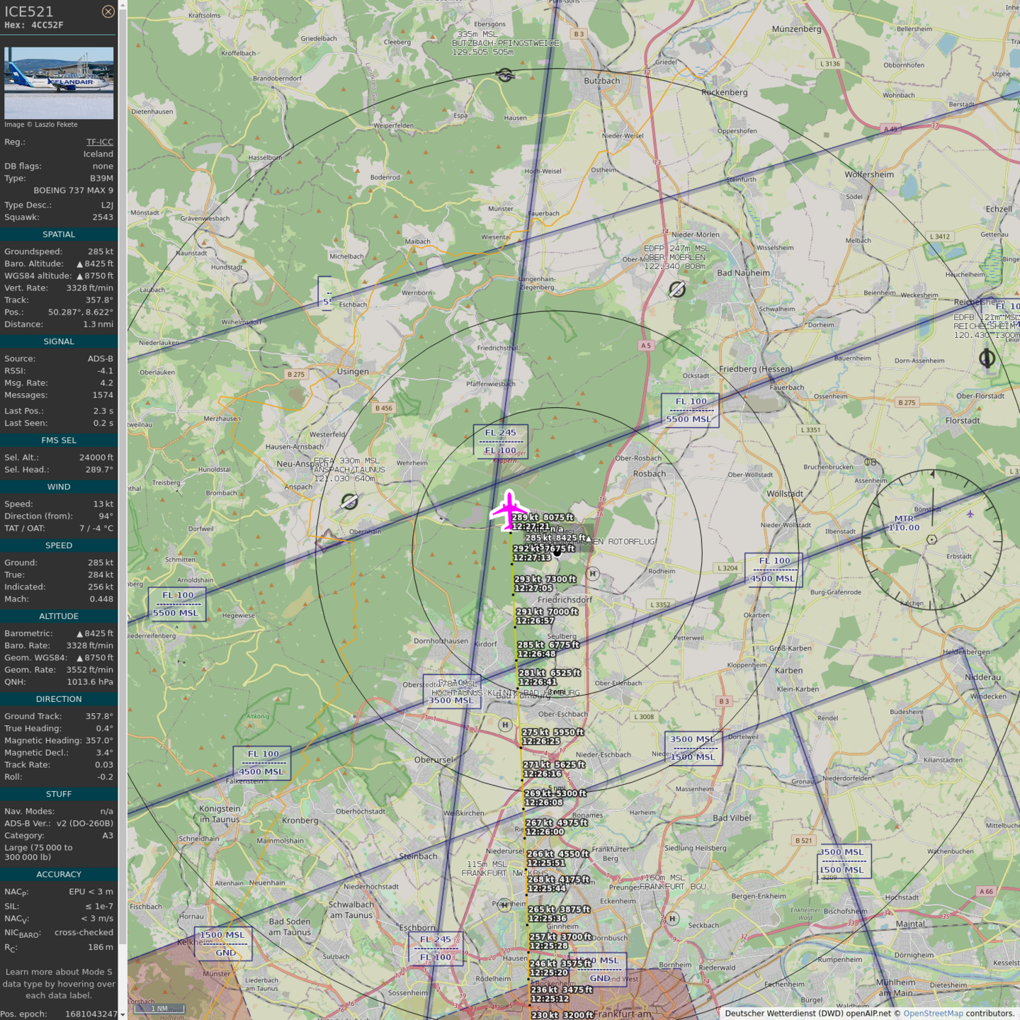Click the sidebar scroll-down arrow
The width and height of the screenshot is (1020, 1020).
123,1015
